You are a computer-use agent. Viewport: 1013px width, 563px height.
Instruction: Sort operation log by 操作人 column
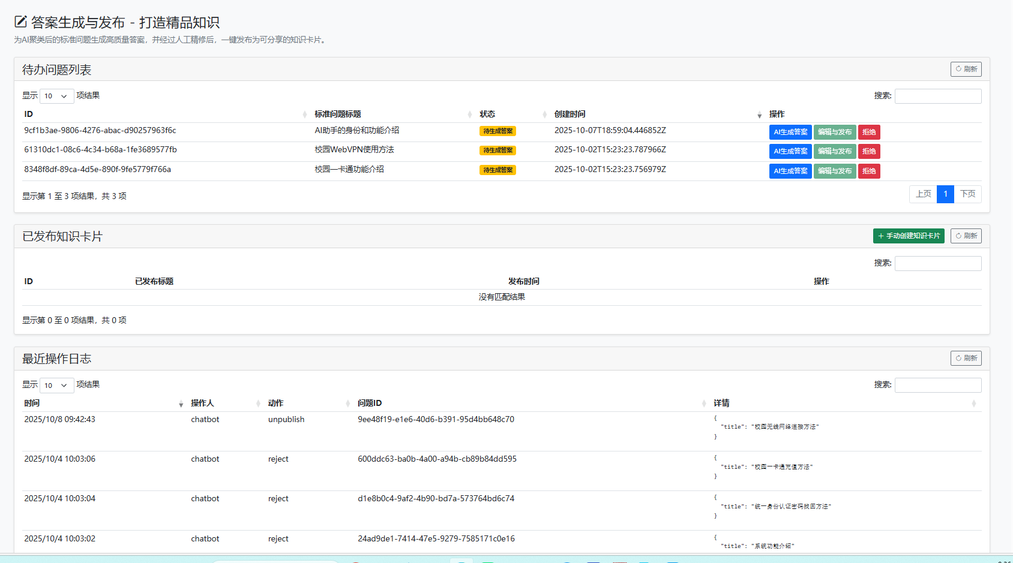pos(225,403)
